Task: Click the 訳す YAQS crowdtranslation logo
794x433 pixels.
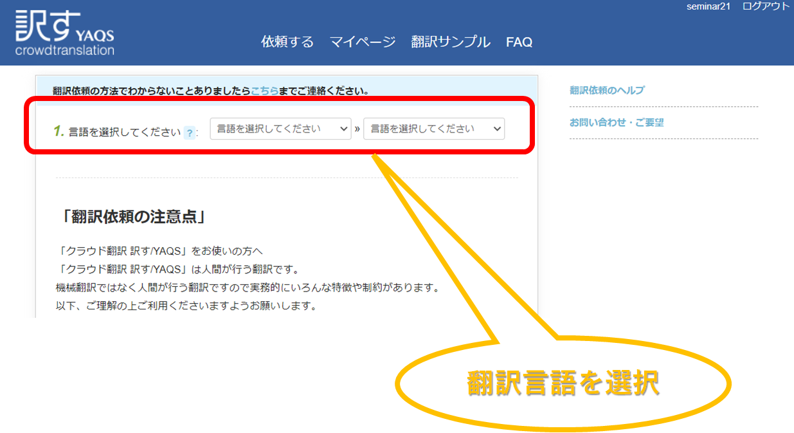Action: (64, 32)
